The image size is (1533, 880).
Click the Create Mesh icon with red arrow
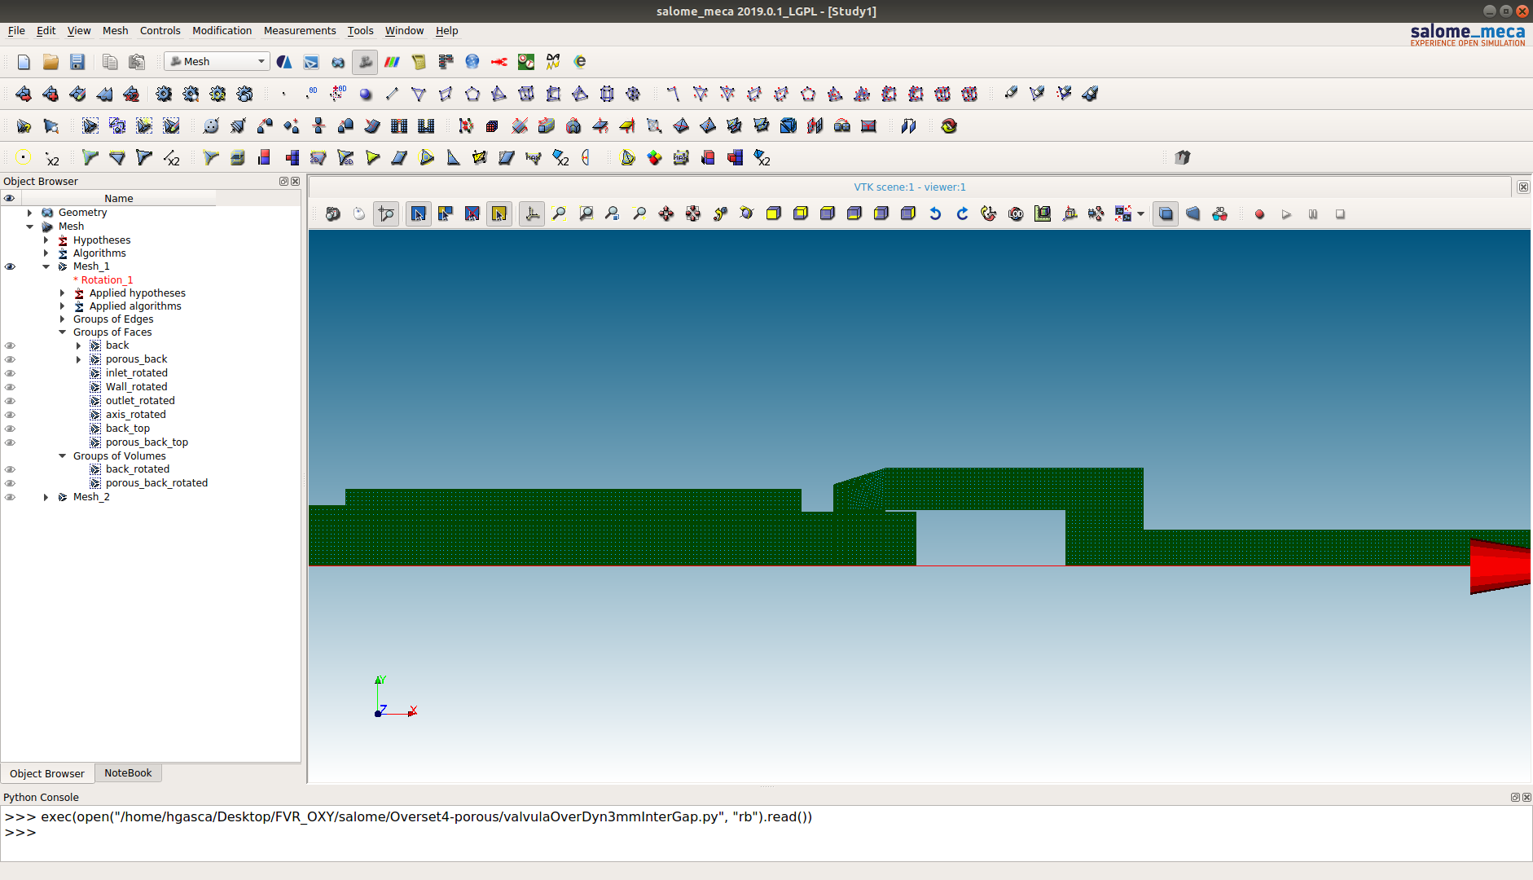[24, 95]
